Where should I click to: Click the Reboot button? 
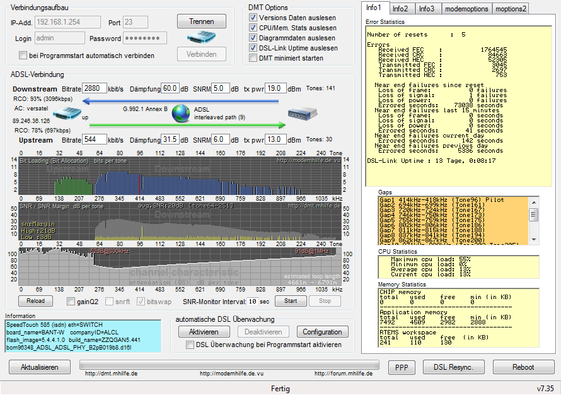pos(523,367)
